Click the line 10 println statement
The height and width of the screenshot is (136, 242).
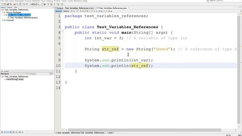[118, 66]
